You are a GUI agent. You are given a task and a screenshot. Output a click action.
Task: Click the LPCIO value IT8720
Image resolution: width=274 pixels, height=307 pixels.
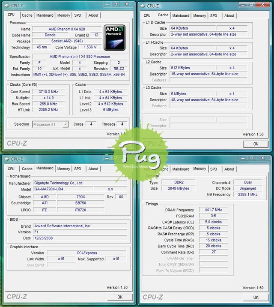(x=80, y=210)
